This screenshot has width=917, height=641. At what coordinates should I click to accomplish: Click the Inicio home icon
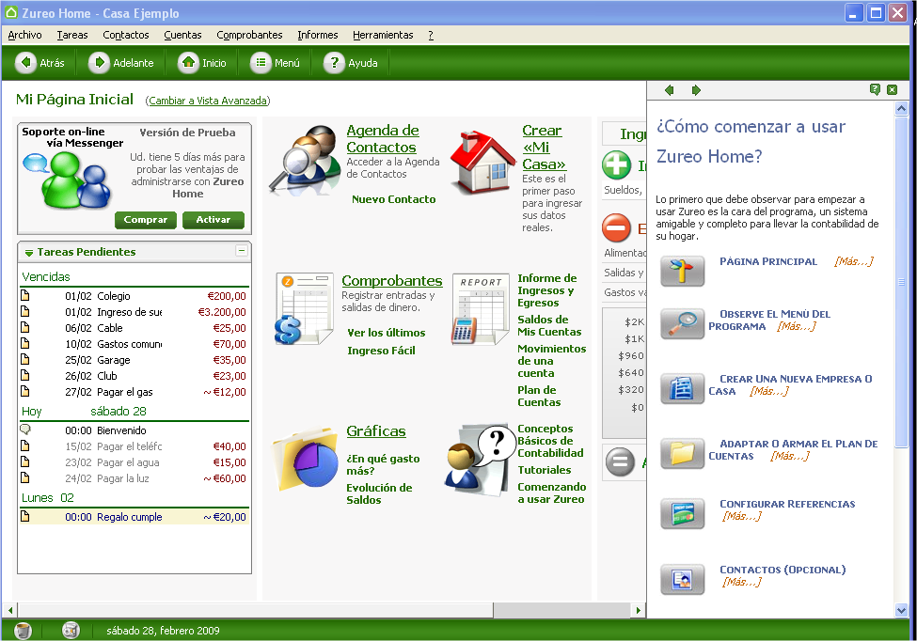(188, 63)
